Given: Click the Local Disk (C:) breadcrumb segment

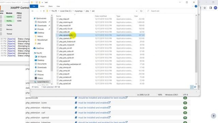Looking at the screenshot, I should (x=66, y=11).
